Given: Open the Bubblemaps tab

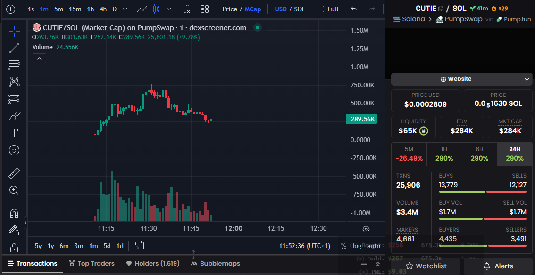Looking at the screenshot, I should (215, 263).
